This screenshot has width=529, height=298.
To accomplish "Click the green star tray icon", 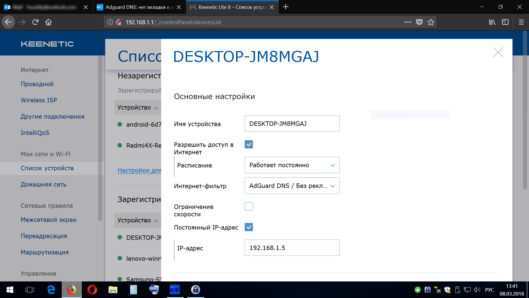I will (x=418, y=290).
